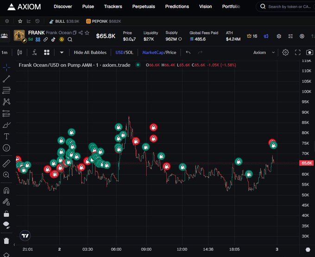Select the forecasting position tool
Screen dimensions: 315x257
(6, 113)
